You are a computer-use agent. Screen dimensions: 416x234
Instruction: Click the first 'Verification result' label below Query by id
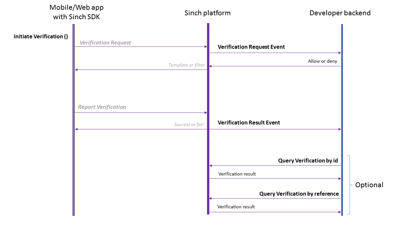[x=237, y=174]
